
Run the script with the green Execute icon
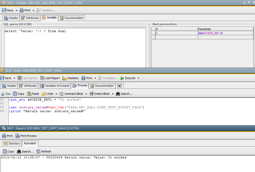tap(122, 78)
